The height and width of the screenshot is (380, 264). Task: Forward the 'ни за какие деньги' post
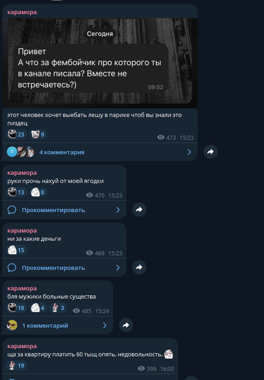[x=139, y=268]
